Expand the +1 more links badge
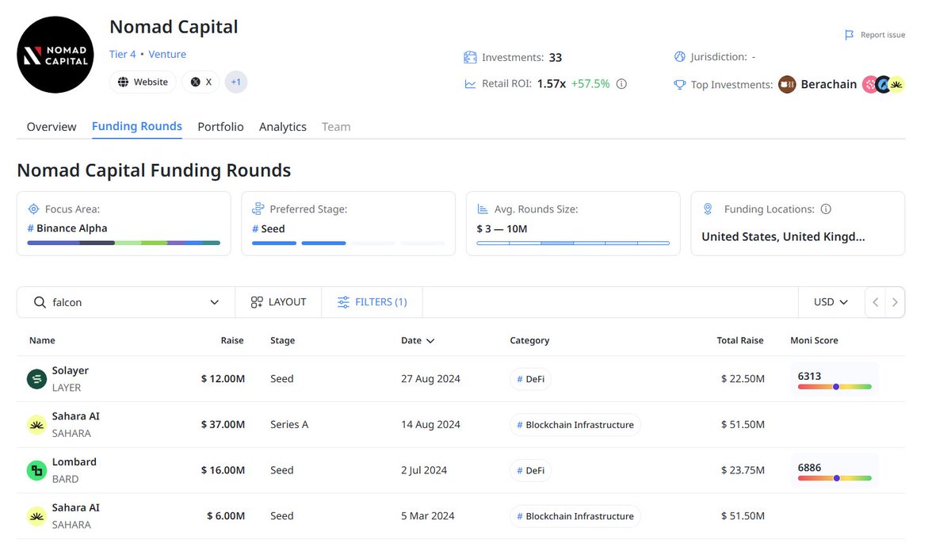951x555 pixels. (236, 82)
